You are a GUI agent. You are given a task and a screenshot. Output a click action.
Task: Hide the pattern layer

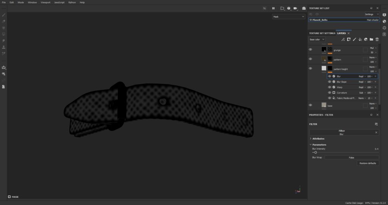pyautogui.click(x=310, y=59)
